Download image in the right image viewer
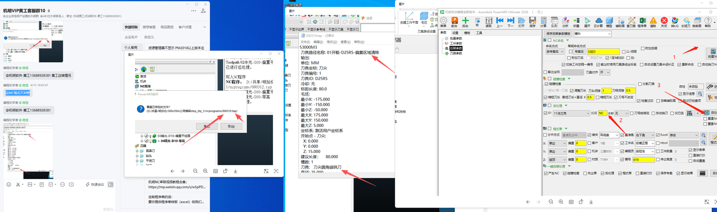Image resolution: width=717 pixels, height=212 pixels. click(591, 202)
